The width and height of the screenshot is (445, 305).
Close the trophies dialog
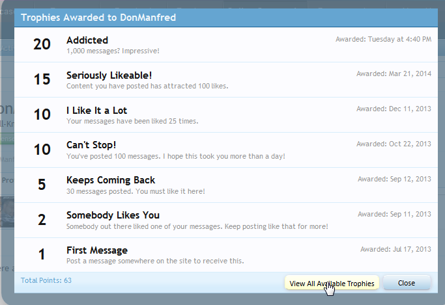coord(407,283)
